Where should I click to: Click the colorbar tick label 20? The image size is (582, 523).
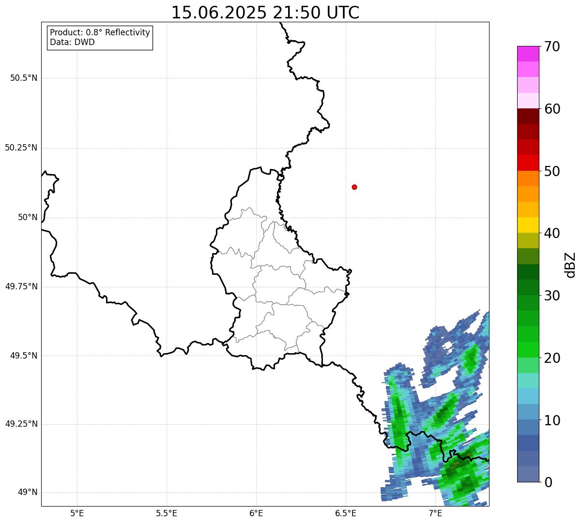(552, 358)
